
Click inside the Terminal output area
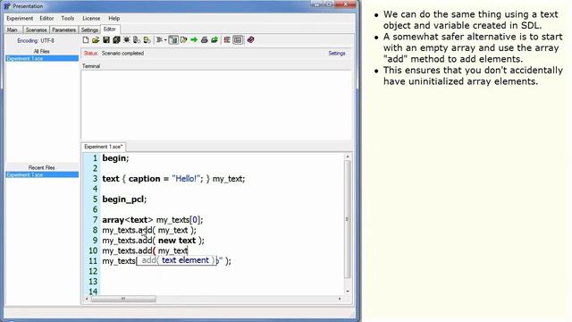coord(216,105)
